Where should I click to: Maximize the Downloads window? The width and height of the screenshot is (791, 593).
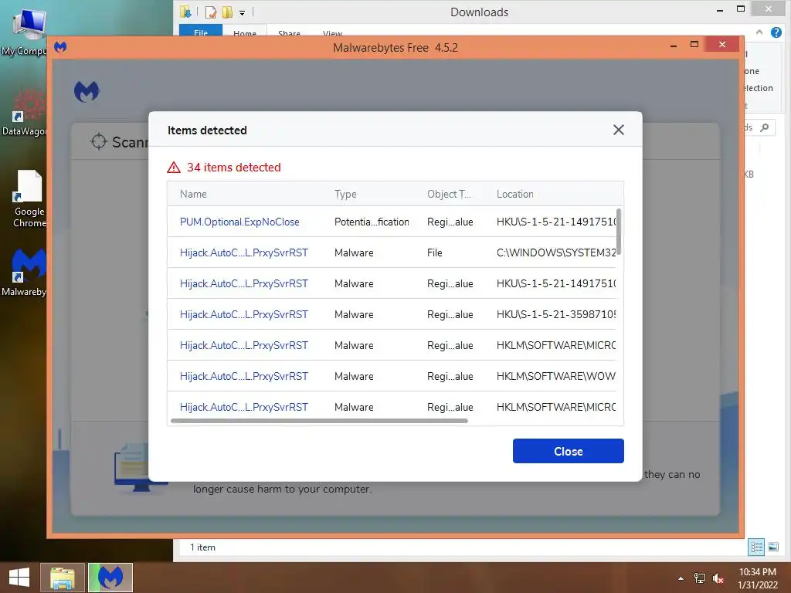[x=741, y=8]
